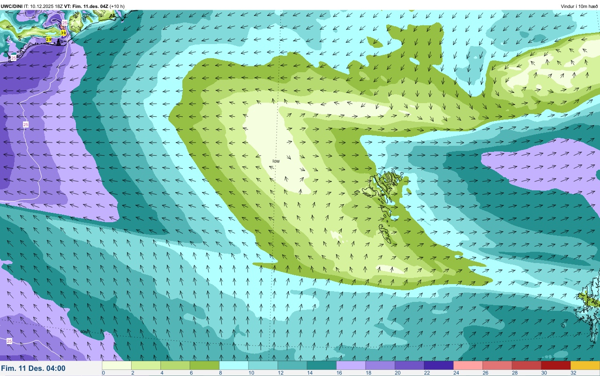This screenshot has width=600, height=376.
Task: Click the "25" contour label in bottom-left corner
Action: [x=9, y=341]
